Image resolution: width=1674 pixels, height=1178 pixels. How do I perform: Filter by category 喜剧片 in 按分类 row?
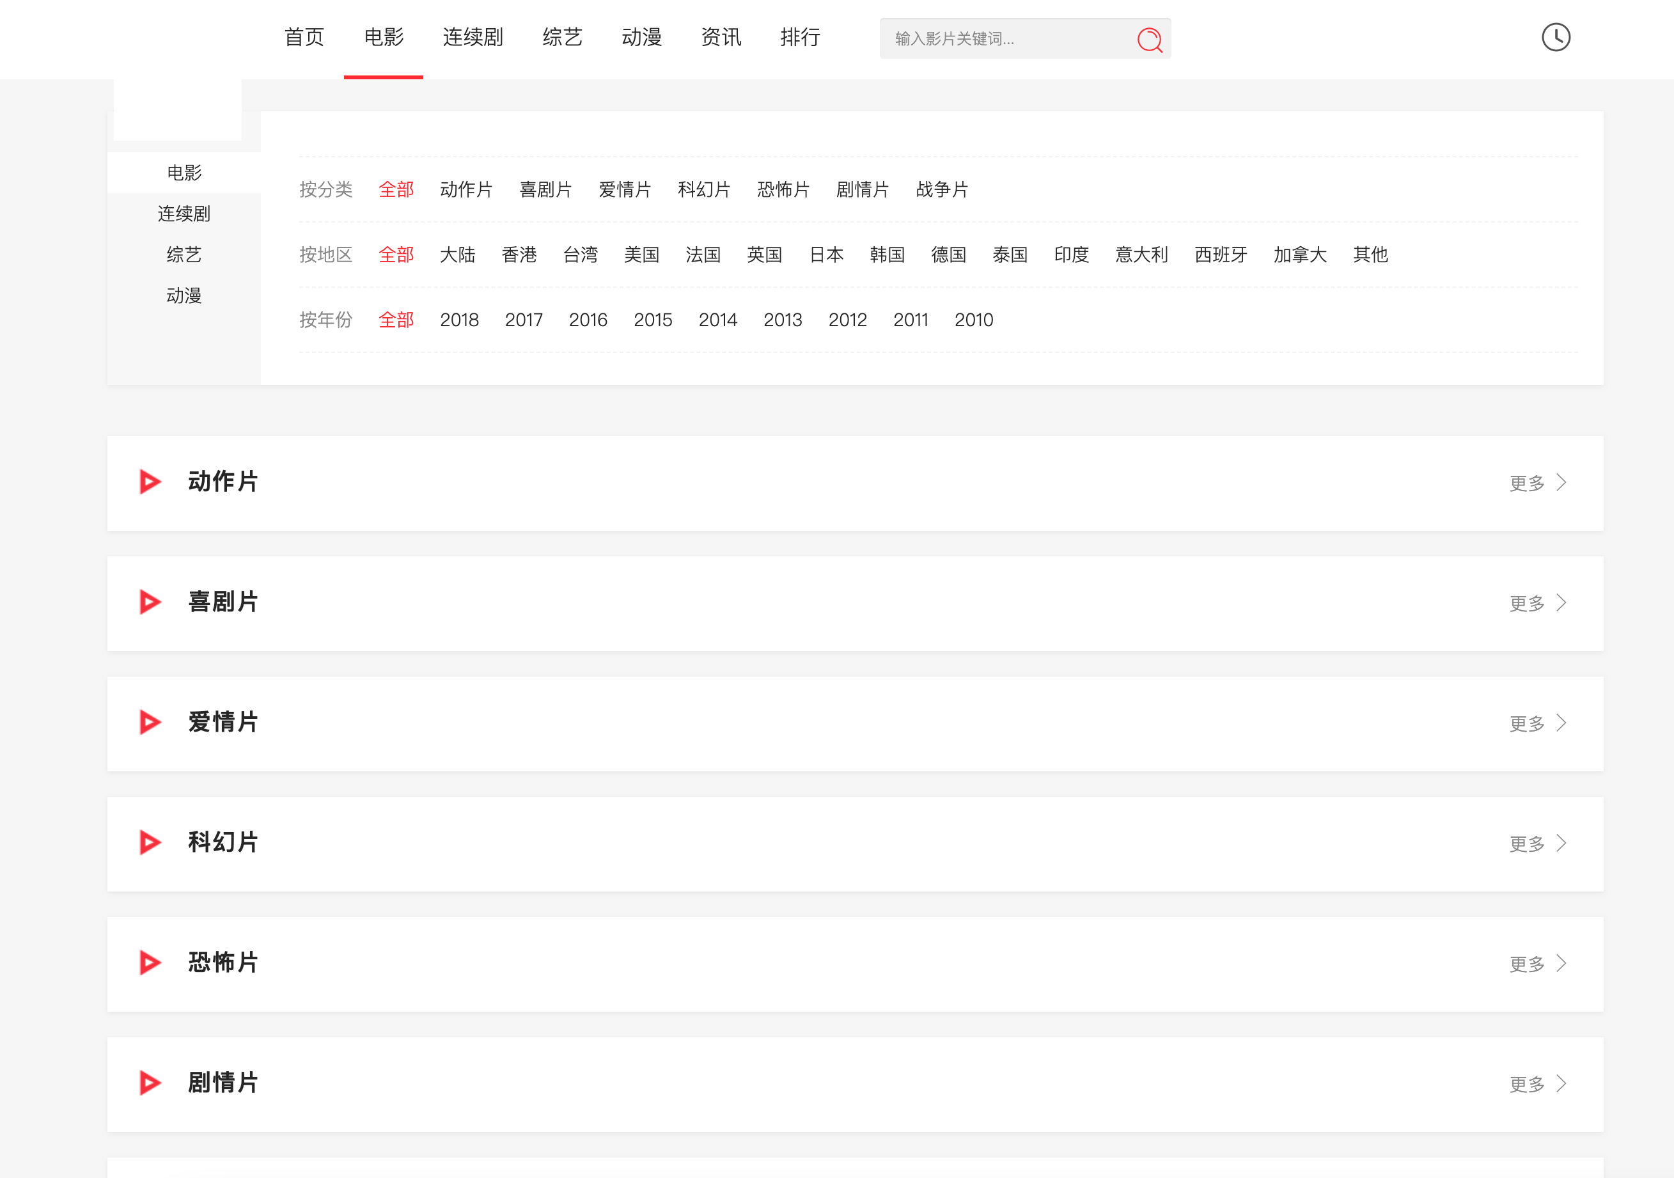click(545, 190)
